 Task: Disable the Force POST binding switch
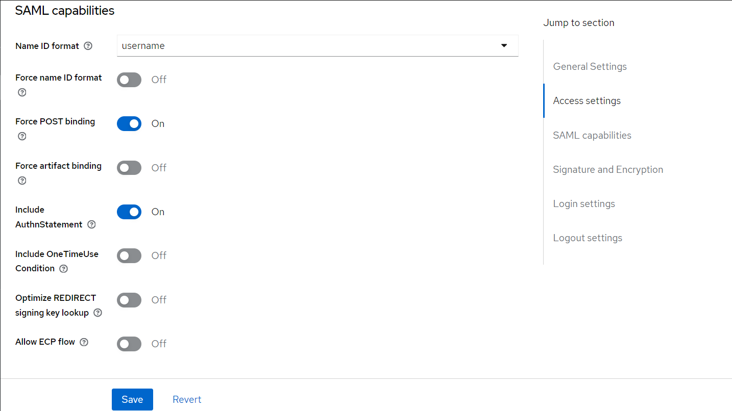129,124
